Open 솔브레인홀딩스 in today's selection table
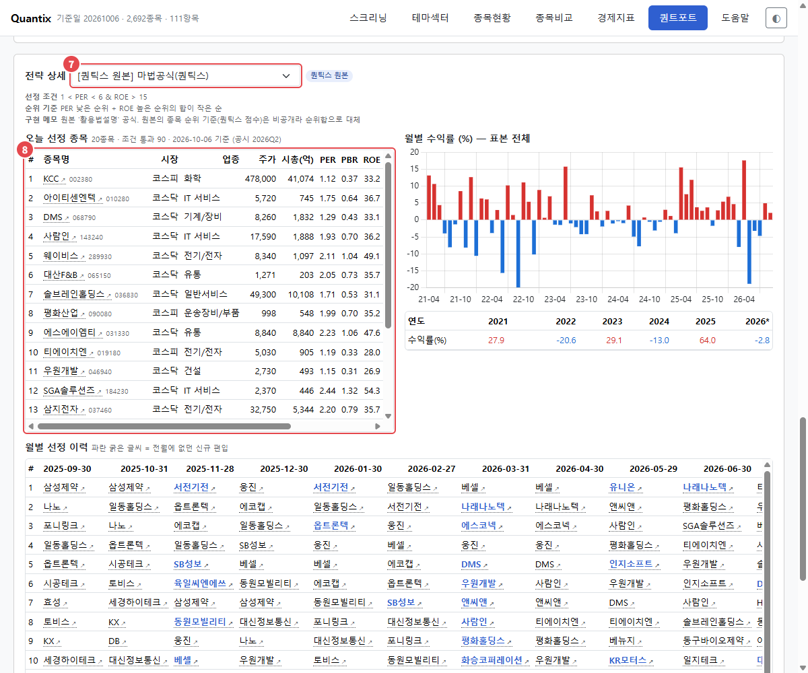 pyautogui.click(x=77, y=294)
